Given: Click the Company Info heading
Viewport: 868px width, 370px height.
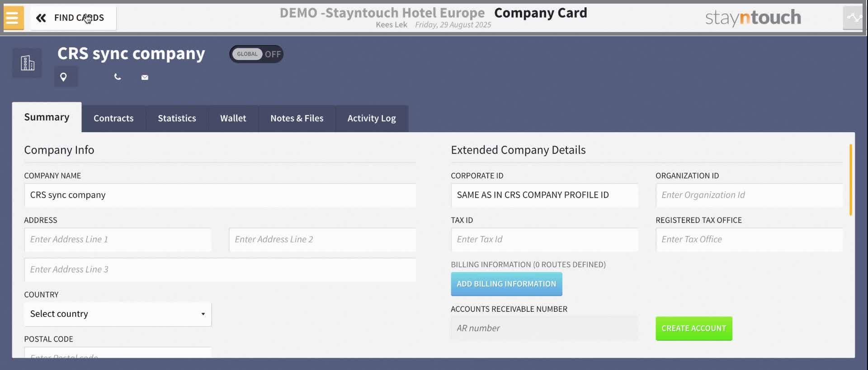Looking at the screenshot, I should pyautogui.click(x=59, y=150).
